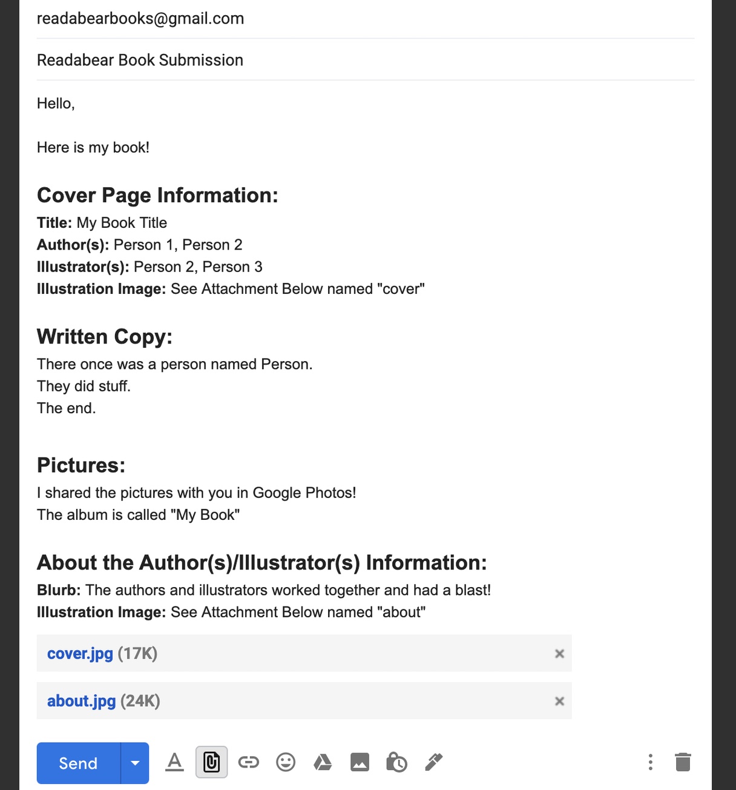Toggle confidential mode lock-clock icon
This screenshot has width=736, height=790.
coord(396,762)
